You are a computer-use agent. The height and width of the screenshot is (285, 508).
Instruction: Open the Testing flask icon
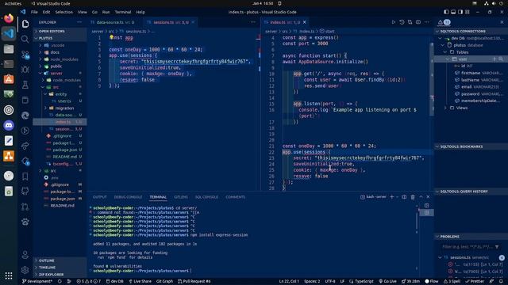pos(25,85)
